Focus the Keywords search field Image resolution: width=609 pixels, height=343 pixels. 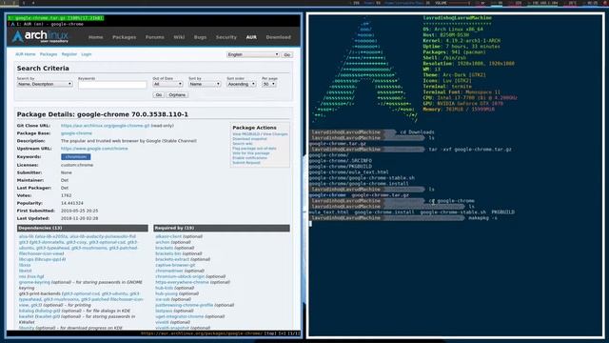[x=112, y=85]
